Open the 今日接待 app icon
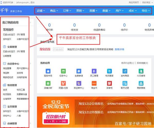Viewport: 154px width, 128px height. (x=141, y=71)
